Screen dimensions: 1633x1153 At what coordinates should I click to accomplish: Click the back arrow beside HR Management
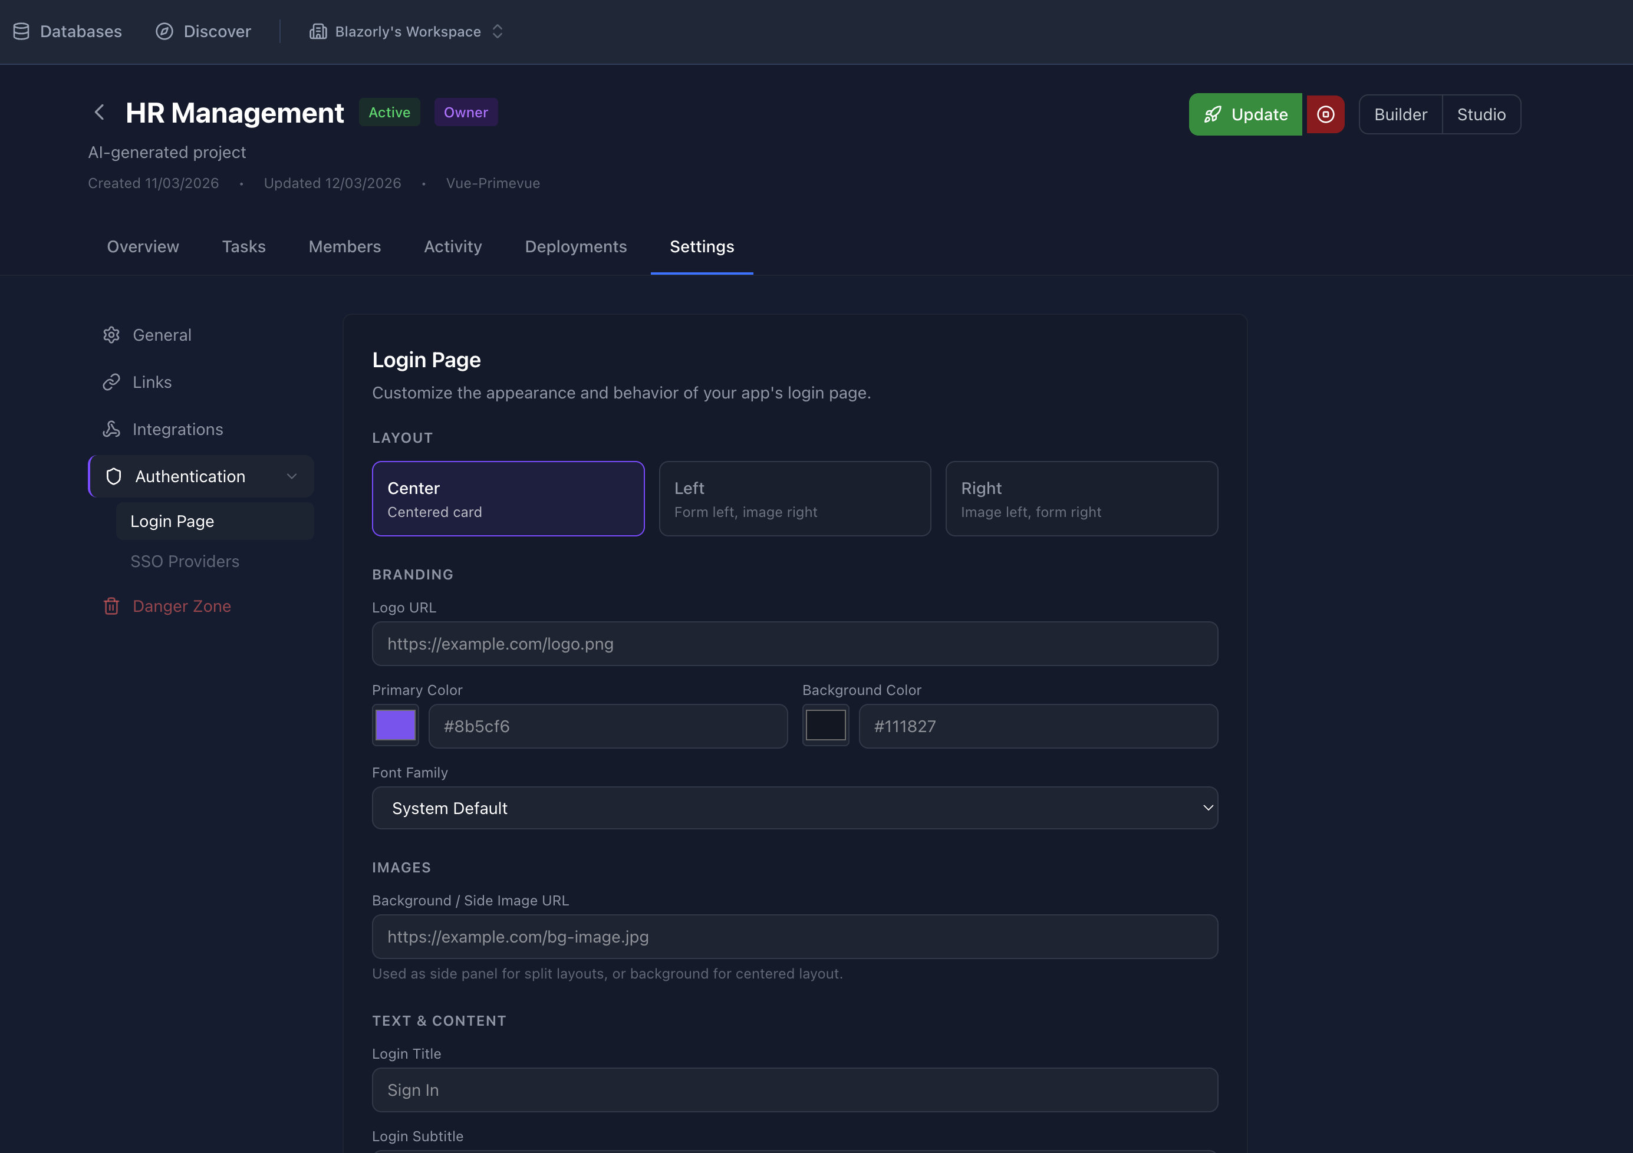coord(100,113)
